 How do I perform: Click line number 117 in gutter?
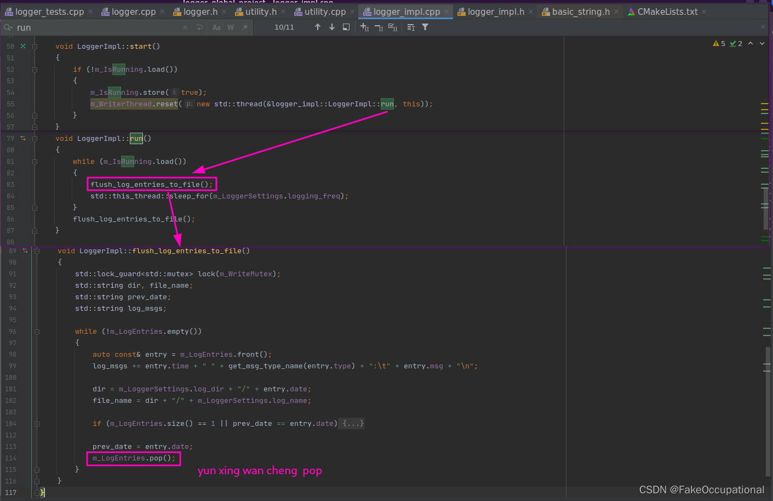pyautogui.click(x=10, y=492)
